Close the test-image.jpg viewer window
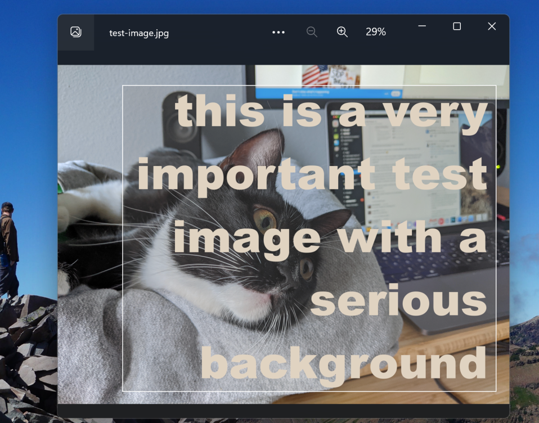The image size is (539, 423). tap(492, 26)
